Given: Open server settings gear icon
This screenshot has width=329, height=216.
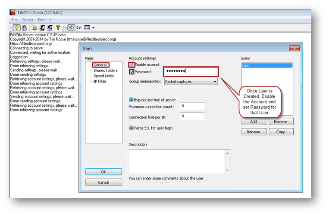Looking at the screenshot, I should [x=34, y=28].
